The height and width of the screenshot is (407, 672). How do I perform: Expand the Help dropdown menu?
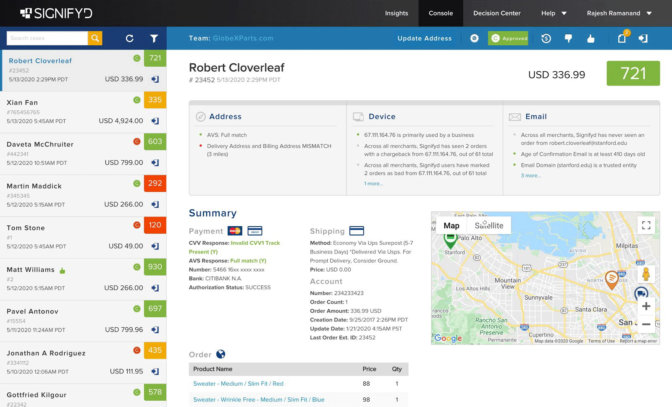click(554, 13)
